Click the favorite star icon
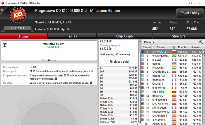 (x=2, y=10)
